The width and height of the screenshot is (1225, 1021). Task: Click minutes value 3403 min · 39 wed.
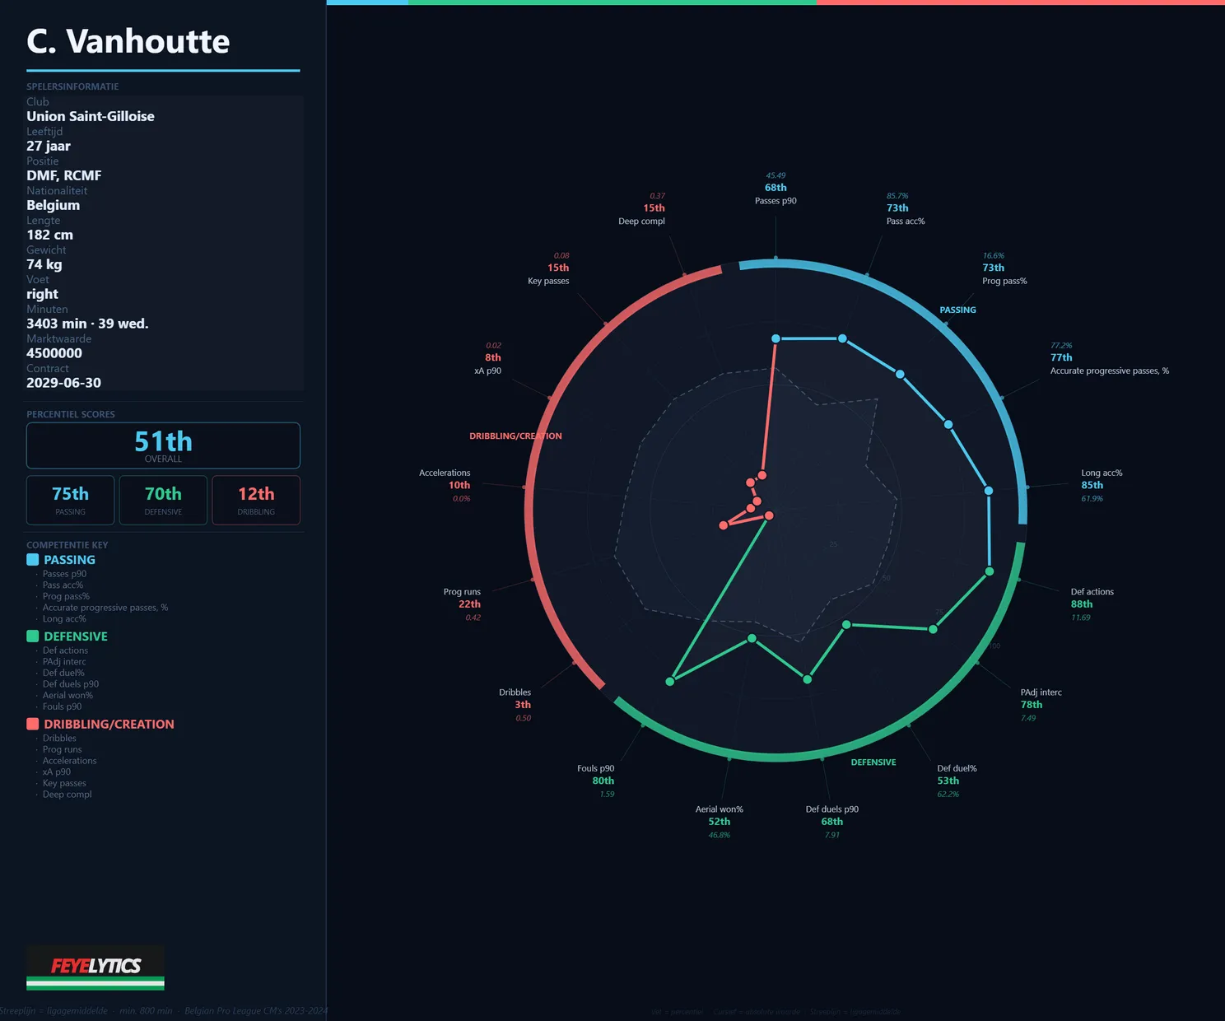(x=87, y=324)
